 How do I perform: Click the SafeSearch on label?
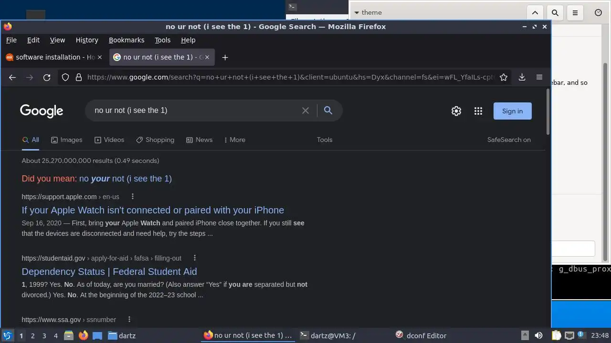tap(509, 140)
